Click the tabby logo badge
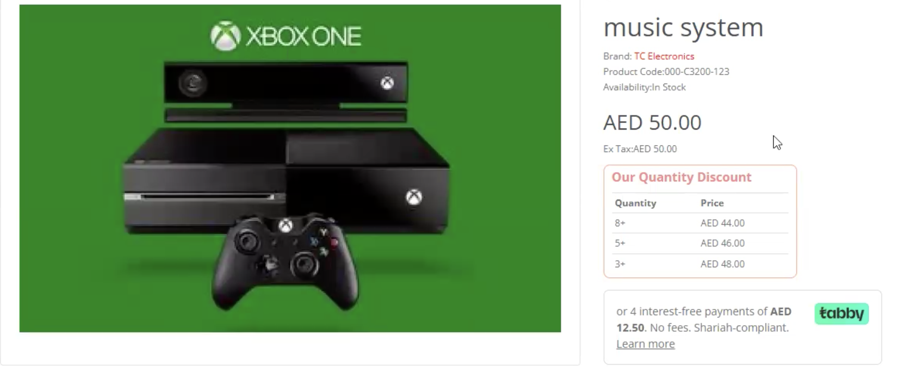911x367 pixels. (841, 313)
